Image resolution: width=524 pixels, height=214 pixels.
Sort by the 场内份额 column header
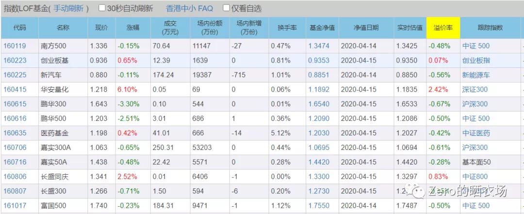(x=210, y=28)
